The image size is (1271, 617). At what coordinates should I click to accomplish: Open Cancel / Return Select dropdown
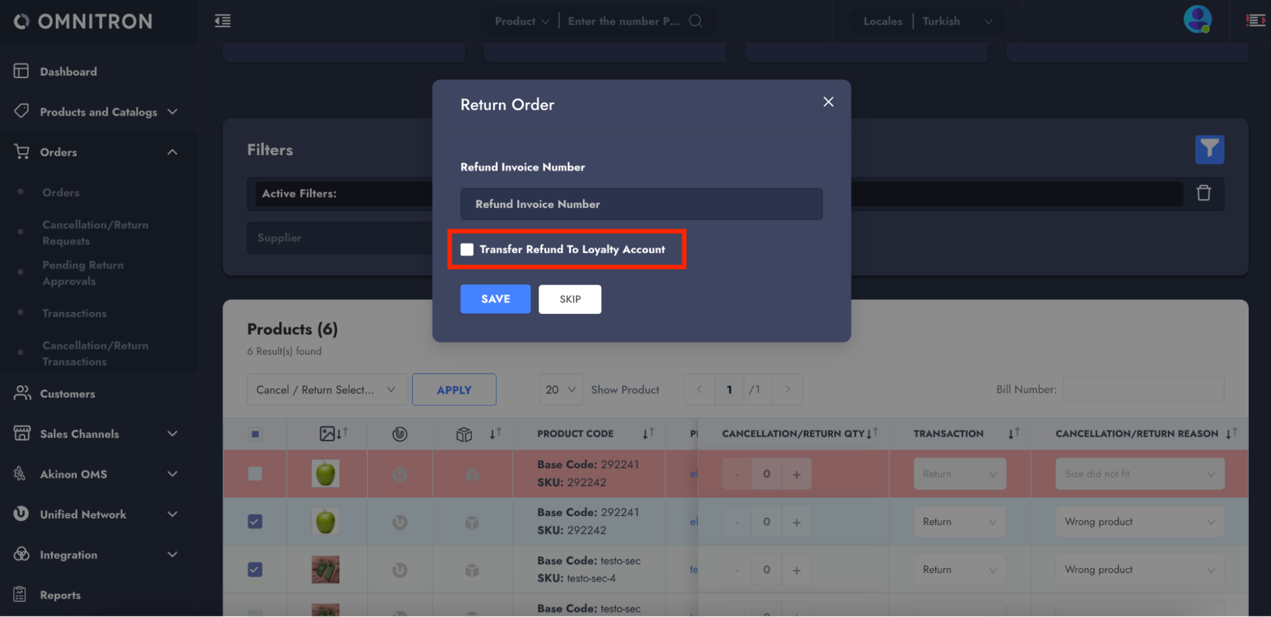tap(326, 390)
